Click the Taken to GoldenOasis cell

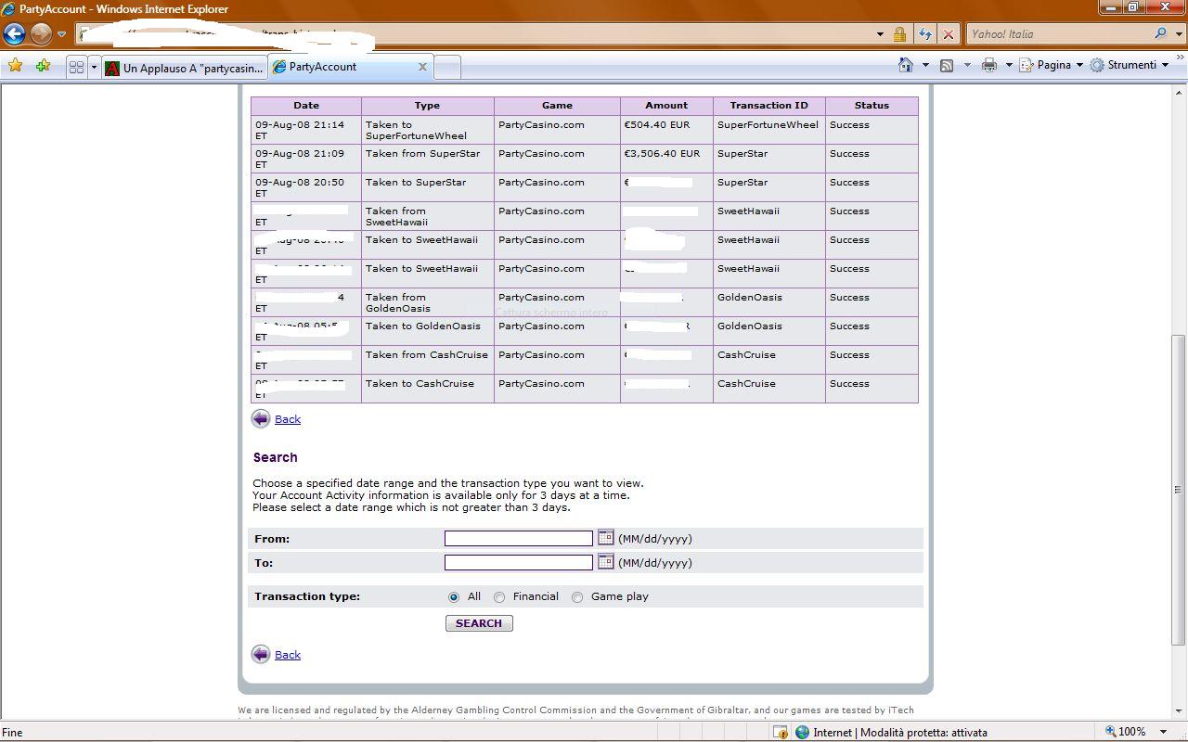[x=427, y=331]
